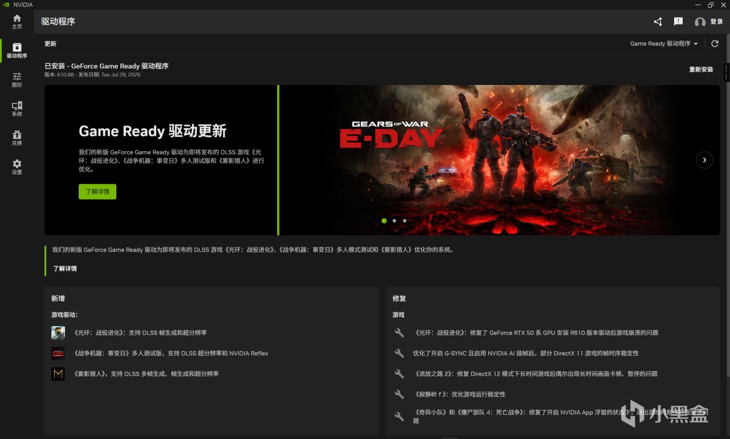
Task: Click the 《奇异小队》 and 《僵尸部队 4》 fix text
Action: click(x=561, y=416)
